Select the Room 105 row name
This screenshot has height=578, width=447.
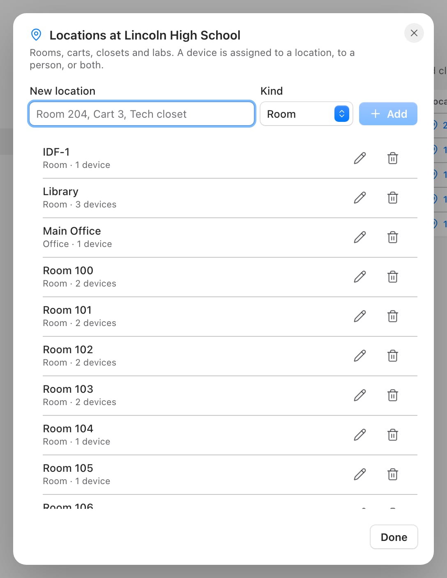68,468
